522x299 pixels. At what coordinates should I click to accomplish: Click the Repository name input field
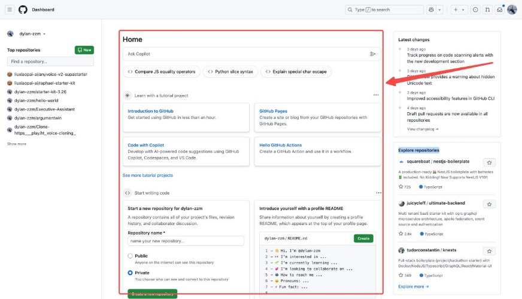186,241
